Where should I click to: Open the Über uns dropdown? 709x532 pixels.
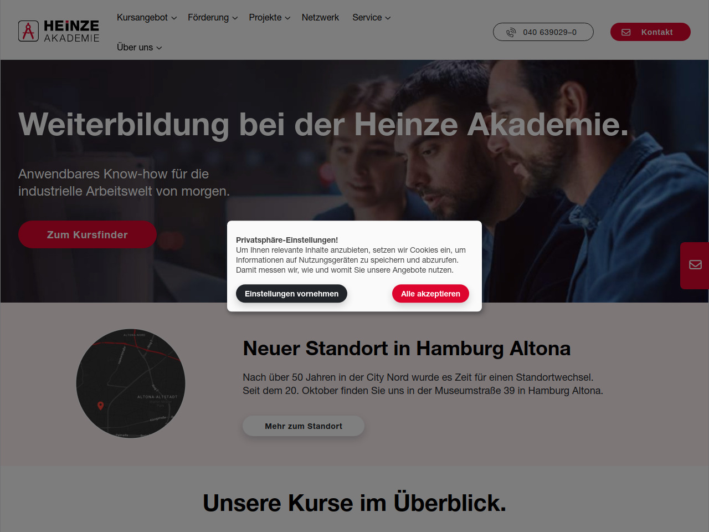[139, 48]
